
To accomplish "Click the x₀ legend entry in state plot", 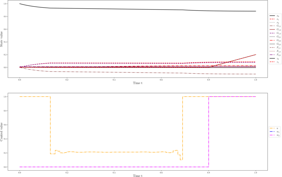I will pyautogui.click(x=274, y=16).
